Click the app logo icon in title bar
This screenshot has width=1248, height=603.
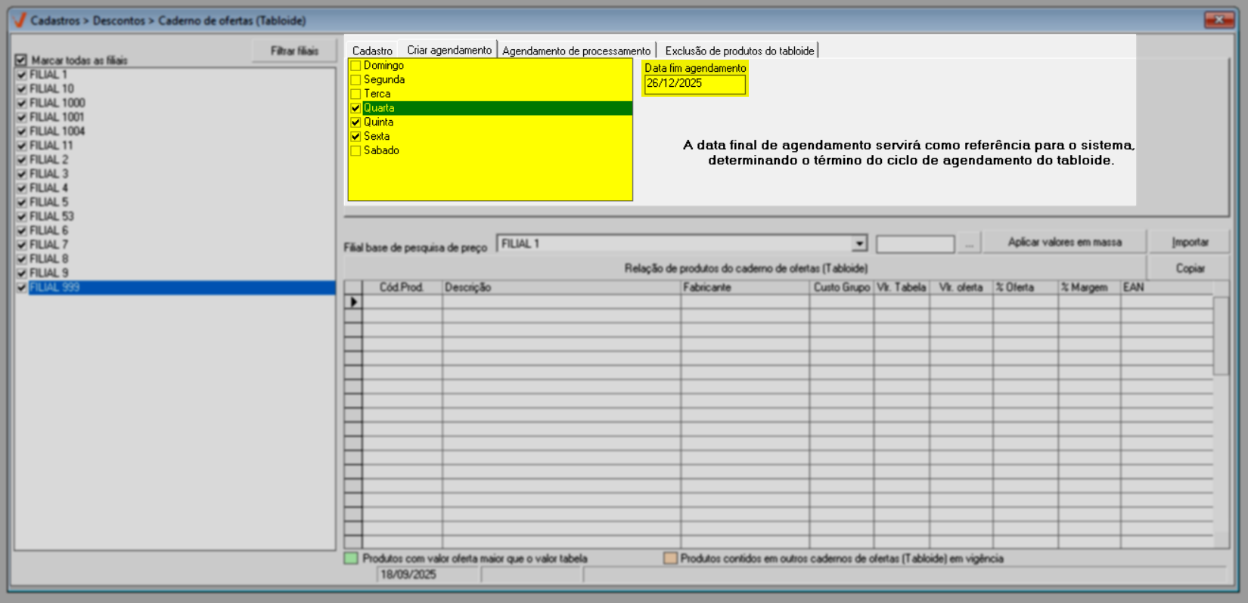(x=20, y=20)
